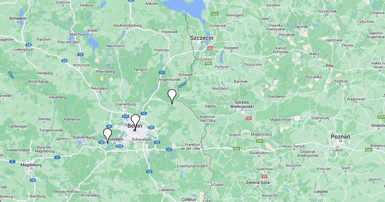
Task: Click the Gorzów Wielkopolski label
Action: [242, 104]
